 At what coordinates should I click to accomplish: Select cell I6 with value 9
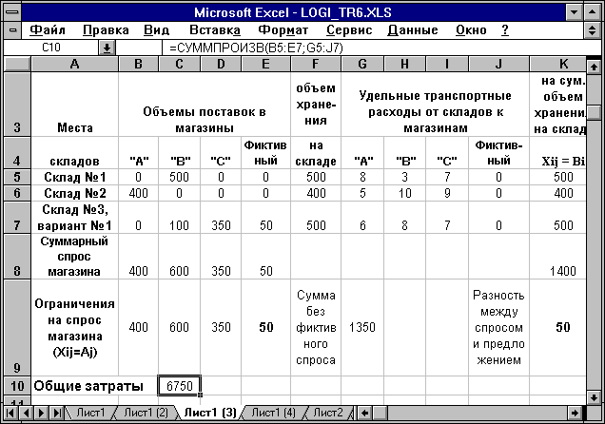(x=447, y=193)
